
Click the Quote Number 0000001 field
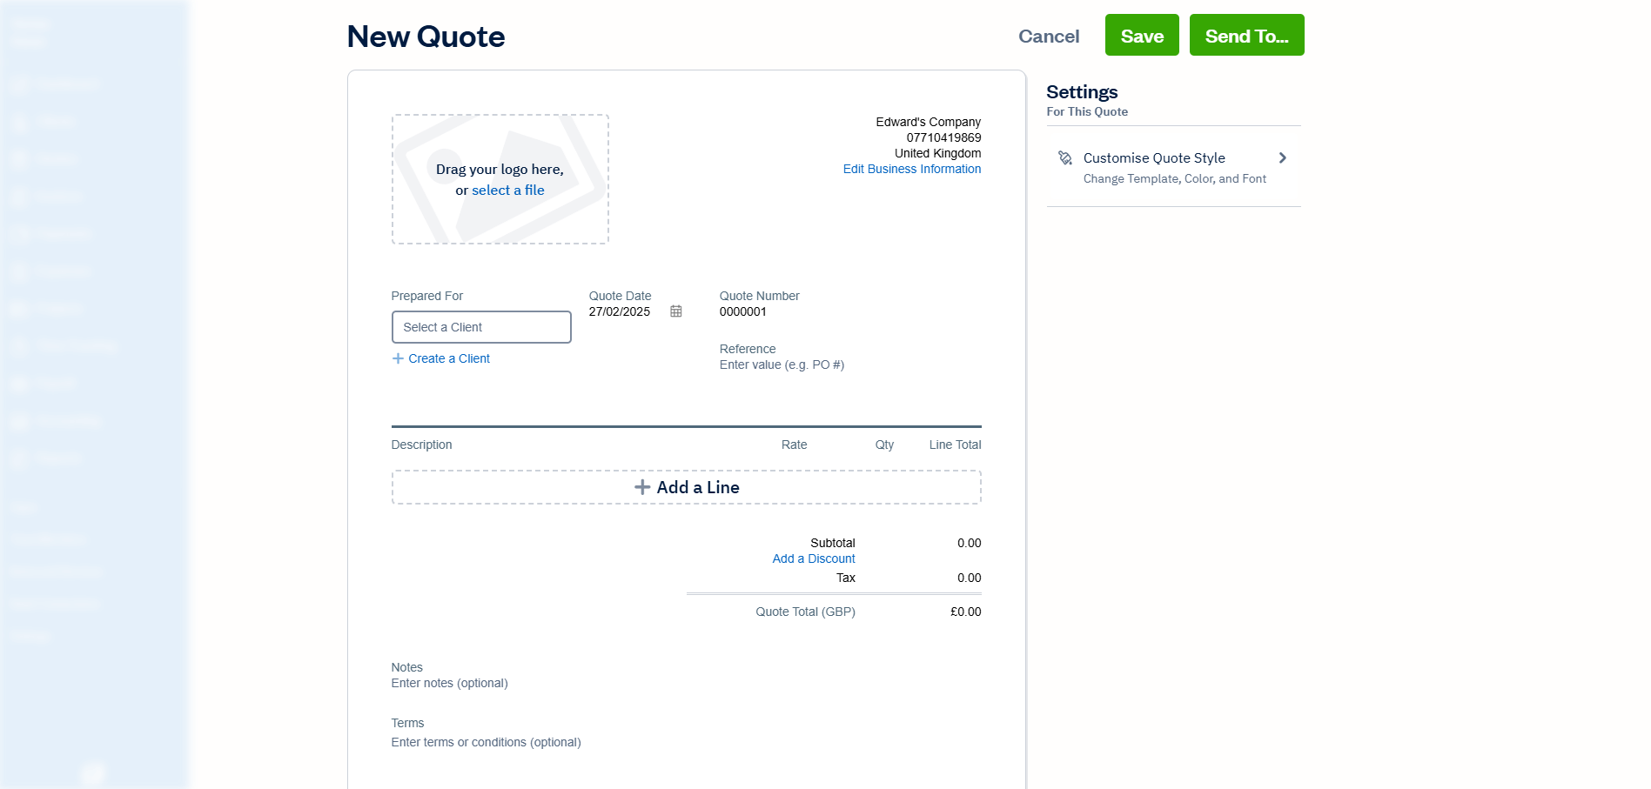(743, 311)
